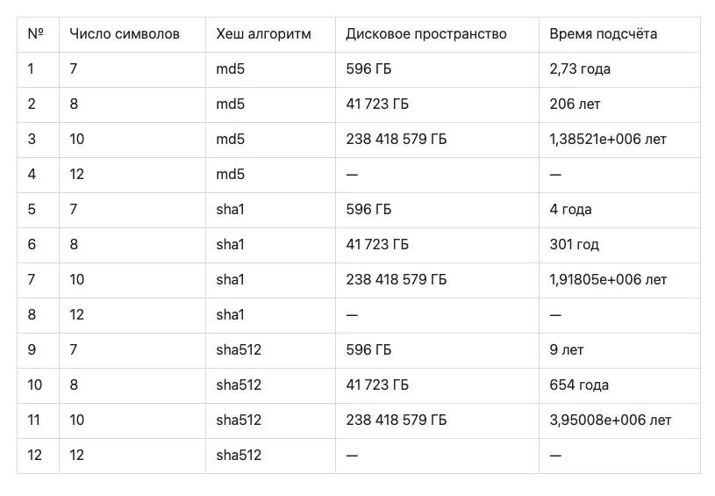715x496 pixels.
Task: Click "238 418 579 ГБ" in row 3
Action: pos(397,140)
